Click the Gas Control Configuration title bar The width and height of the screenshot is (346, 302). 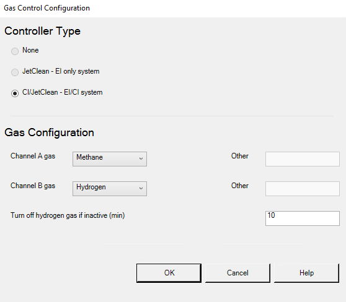coord(173,9)
